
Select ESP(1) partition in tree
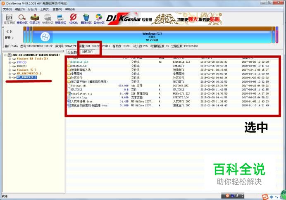coord(22,62)
